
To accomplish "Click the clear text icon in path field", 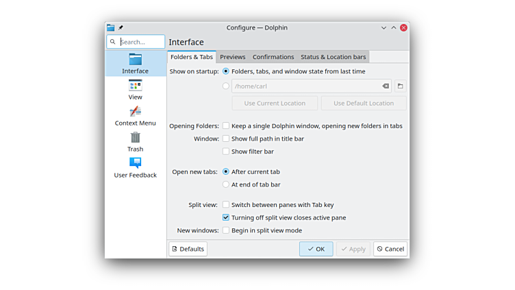I will (386, 86).
